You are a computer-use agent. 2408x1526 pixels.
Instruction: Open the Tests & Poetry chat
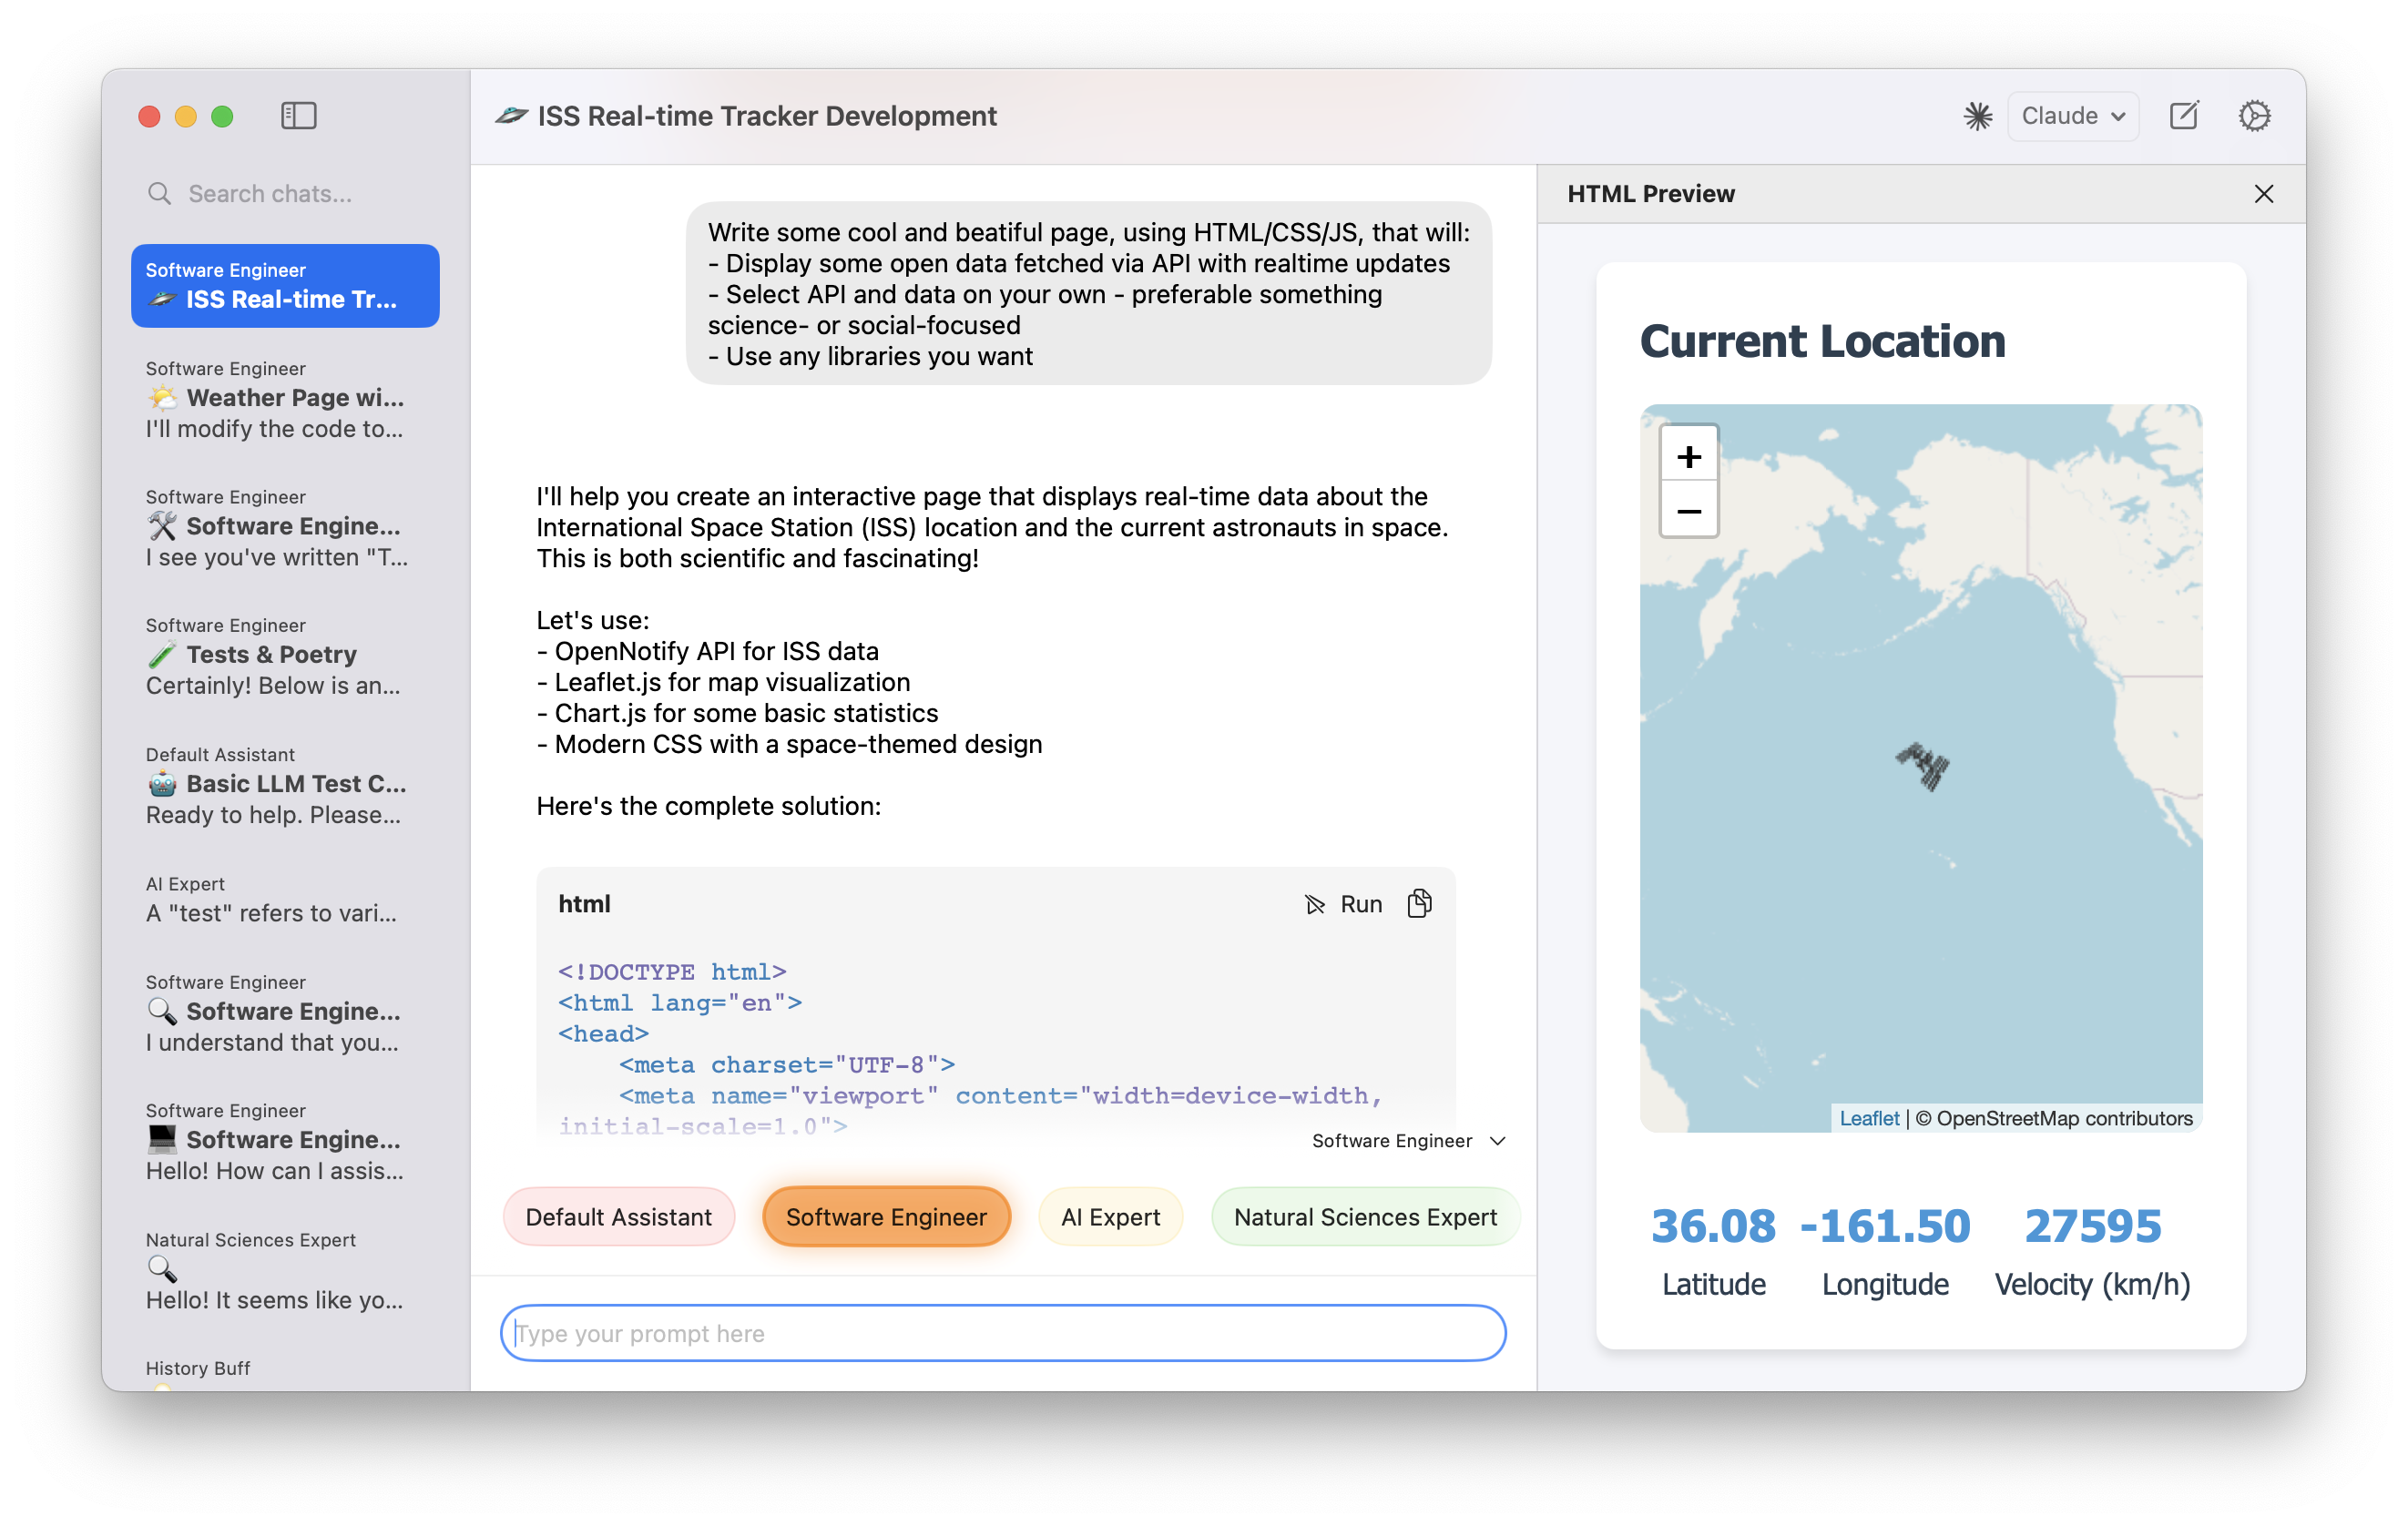pos(285,656)
